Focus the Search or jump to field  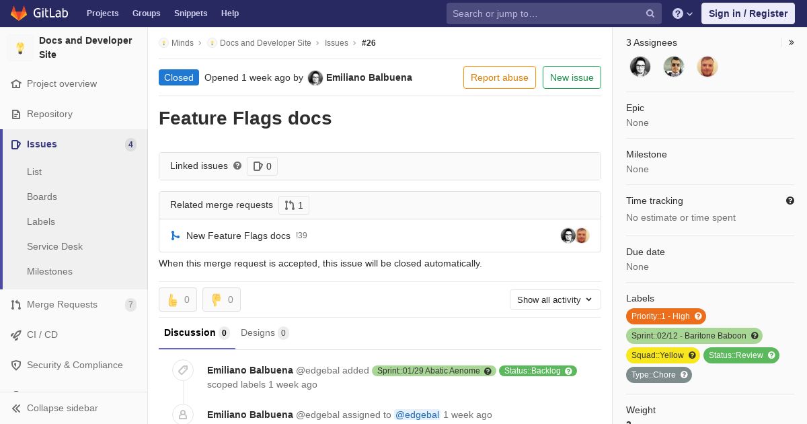[x=554, y=13]
